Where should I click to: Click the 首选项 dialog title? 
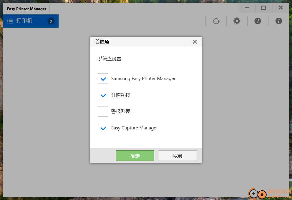click(x=102, y=42)
